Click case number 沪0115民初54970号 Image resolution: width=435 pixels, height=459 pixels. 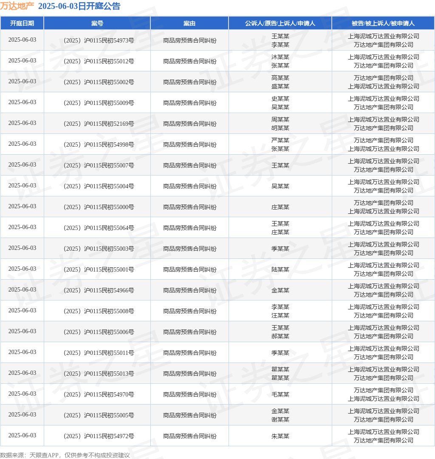tap(99, 394)
